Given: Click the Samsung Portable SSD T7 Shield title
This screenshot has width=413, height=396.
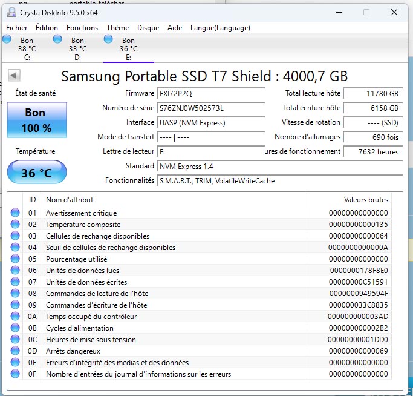Looking at the screenshot, I should [x=204, y=76].
